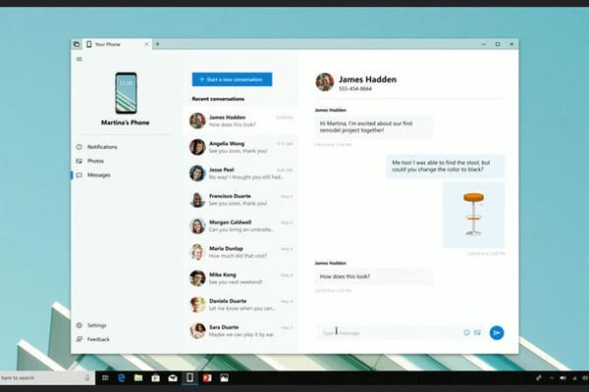Viewport: 589px width, 392px height.
Task: Click Your Phone icon on taskbar
Action: click(x=189, y=377)
